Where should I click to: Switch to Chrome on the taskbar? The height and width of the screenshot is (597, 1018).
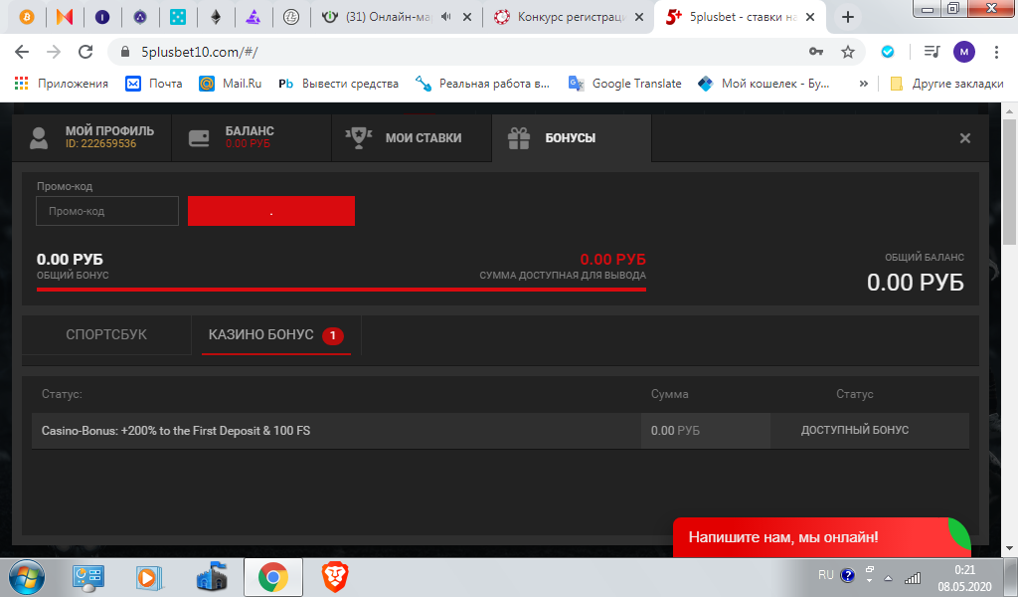coord(272,577)
